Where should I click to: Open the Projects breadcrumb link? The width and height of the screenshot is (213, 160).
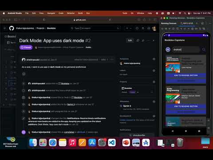pyautogui.click(x=40, y=28)
